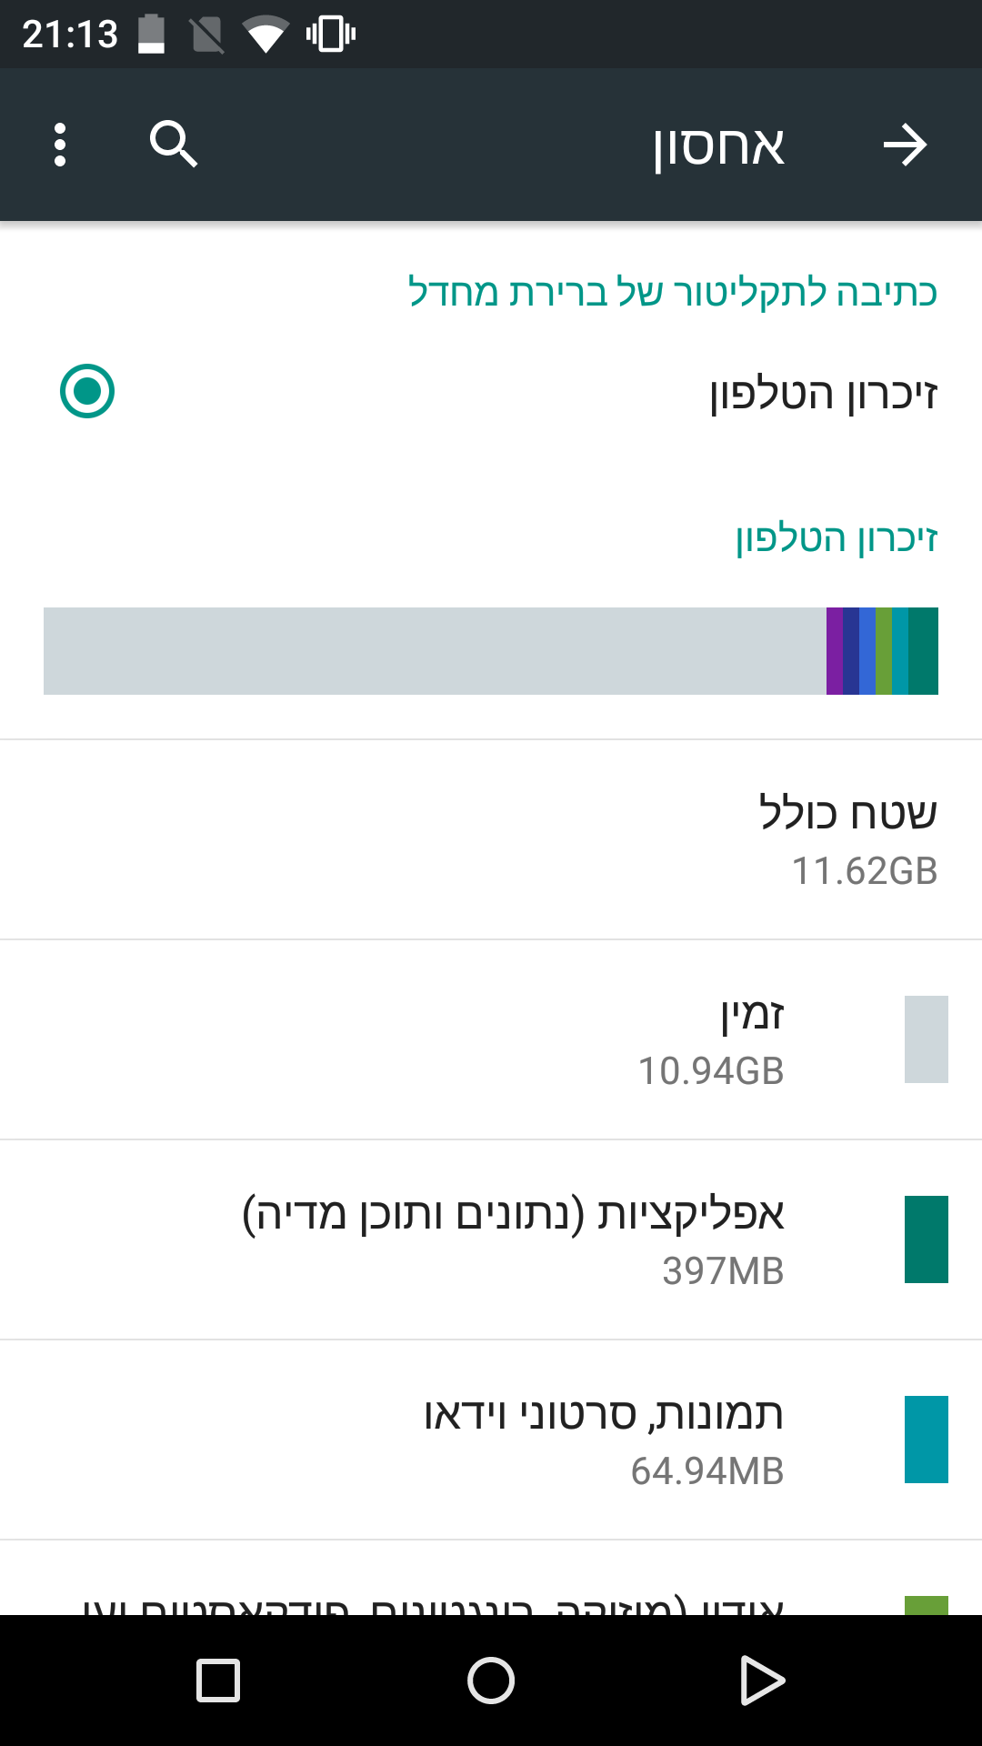Tap the אחסון screen title
The height and width of the screenshot is (1746, 982).
click(x=718, y=145)
